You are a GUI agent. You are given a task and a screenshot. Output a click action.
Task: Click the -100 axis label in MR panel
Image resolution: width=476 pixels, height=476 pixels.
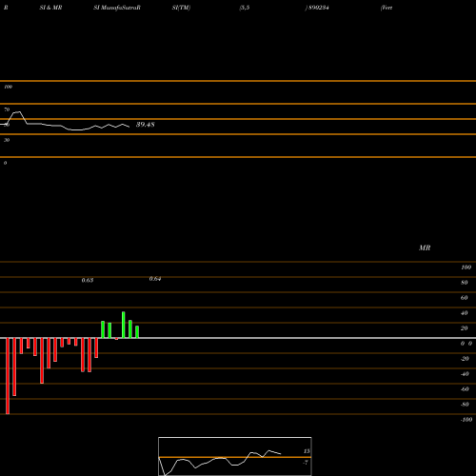466,420
